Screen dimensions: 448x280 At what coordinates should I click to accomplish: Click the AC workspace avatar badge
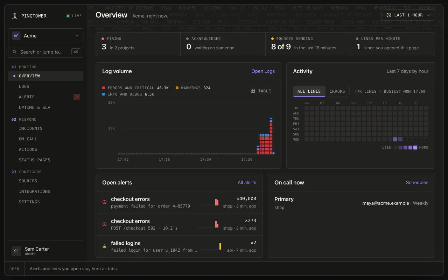point(16,36)
